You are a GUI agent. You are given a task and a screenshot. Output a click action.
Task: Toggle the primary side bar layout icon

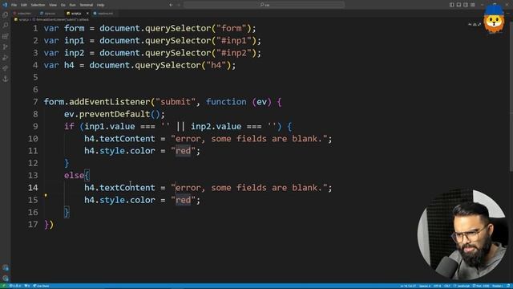coord(451,5)
